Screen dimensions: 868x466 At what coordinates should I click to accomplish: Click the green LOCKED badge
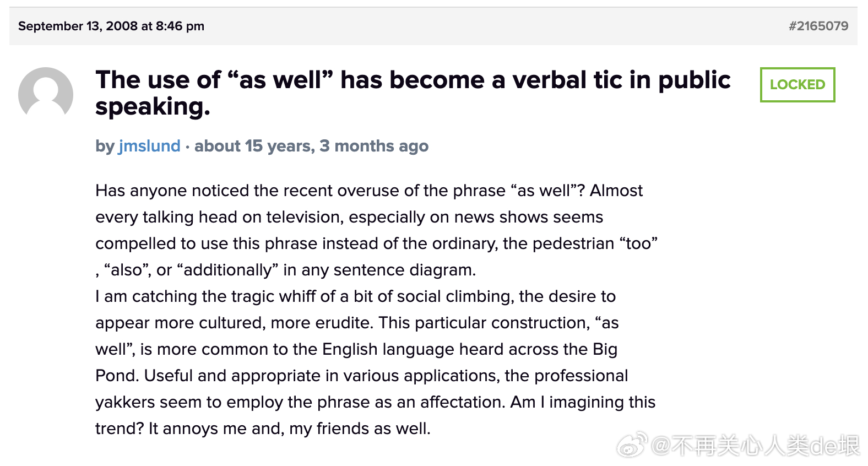coord(797,85)
